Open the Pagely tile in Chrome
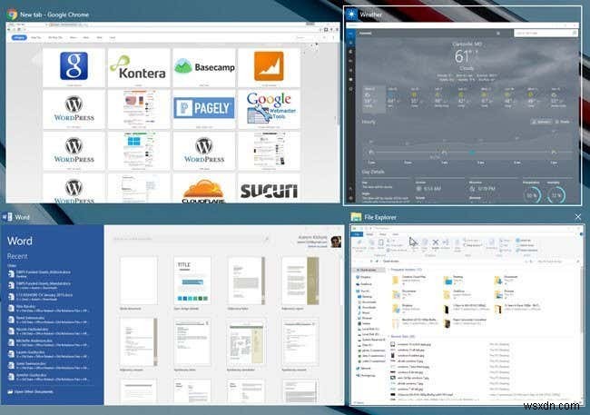Image resolution: width=590 pixels, height=415 pixels. tap(204, 109)
